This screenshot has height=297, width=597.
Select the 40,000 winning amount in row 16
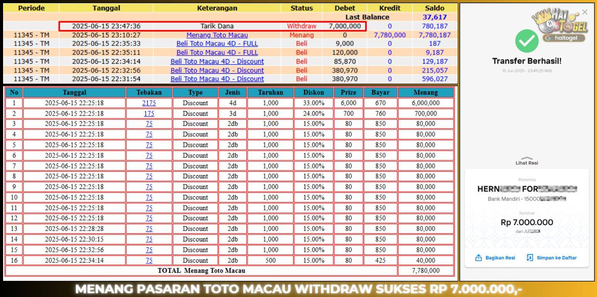(x=426, y=260)
